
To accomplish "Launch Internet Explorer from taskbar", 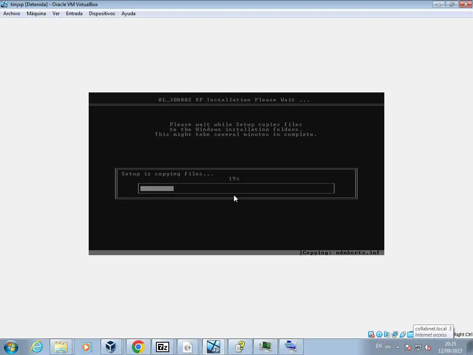I will [37, 347].
